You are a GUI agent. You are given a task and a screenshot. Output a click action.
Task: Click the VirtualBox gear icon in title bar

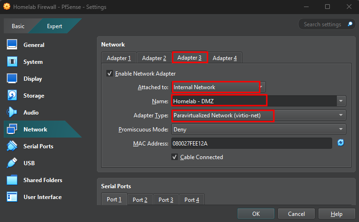point(7,7)
